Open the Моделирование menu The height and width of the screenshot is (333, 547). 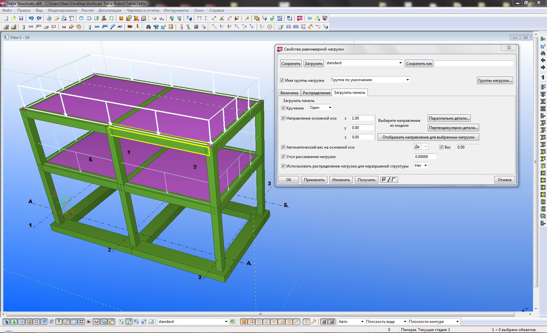pyautogui.click(x=62, y=10)
